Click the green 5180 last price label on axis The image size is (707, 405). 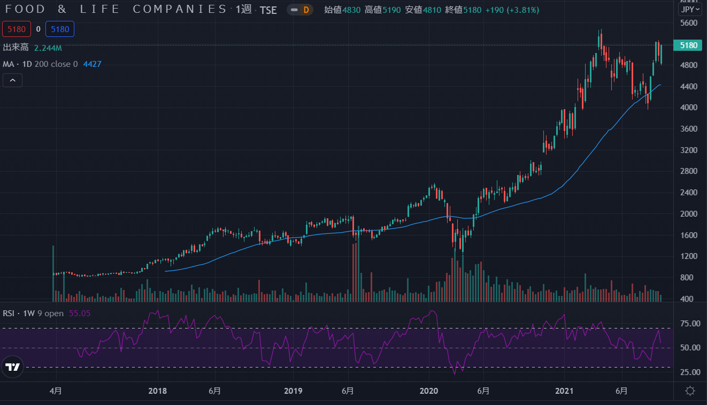(x=688, y=45)
